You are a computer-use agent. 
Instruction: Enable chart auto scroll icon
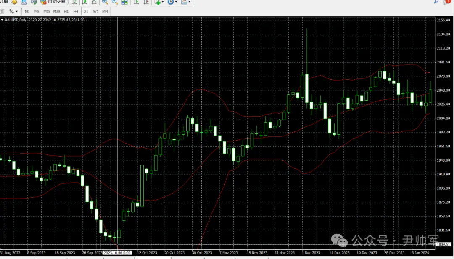(136, 2)
